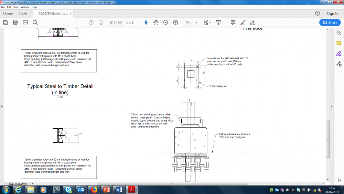
Task: Enable scrolling mode icon in toolbar
Action: [218, 22]
